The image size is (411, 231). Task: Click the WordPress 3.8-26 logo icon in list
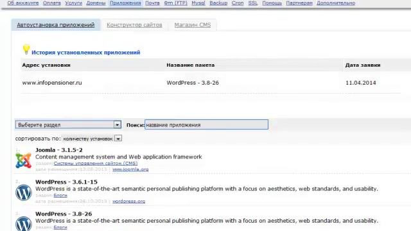(x=23, y=224)
